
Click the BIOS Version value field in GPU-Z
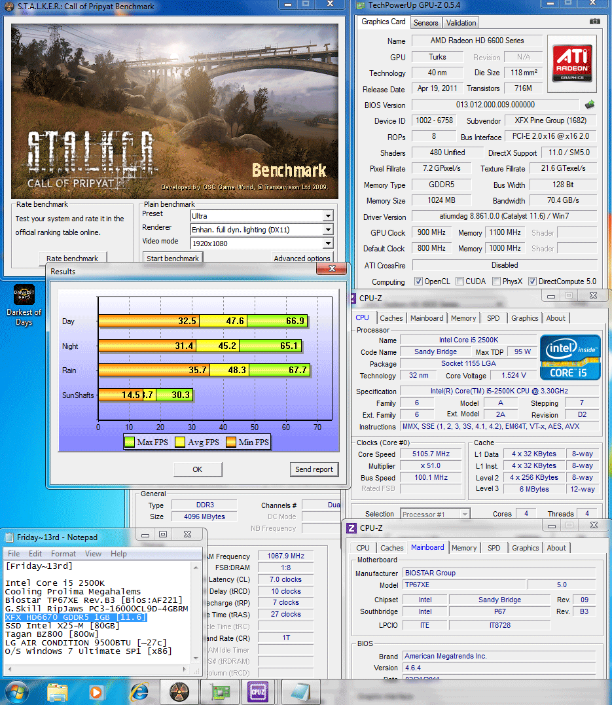point(495,105)
